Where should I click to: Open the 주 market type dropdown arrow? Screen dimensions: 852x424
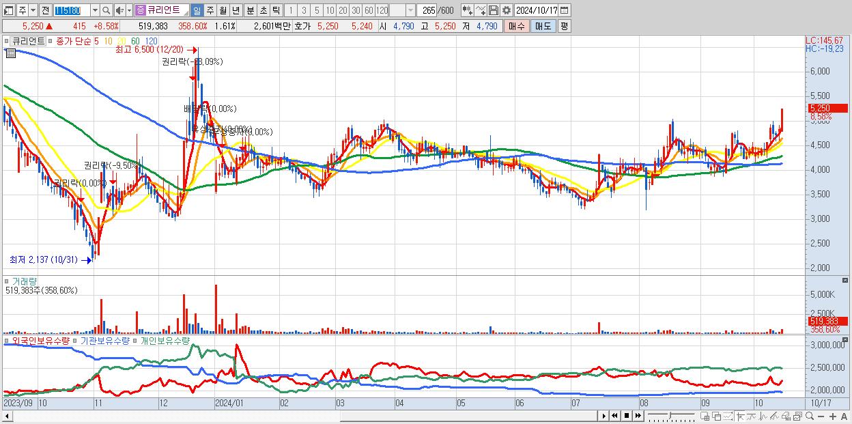point(33,10)
